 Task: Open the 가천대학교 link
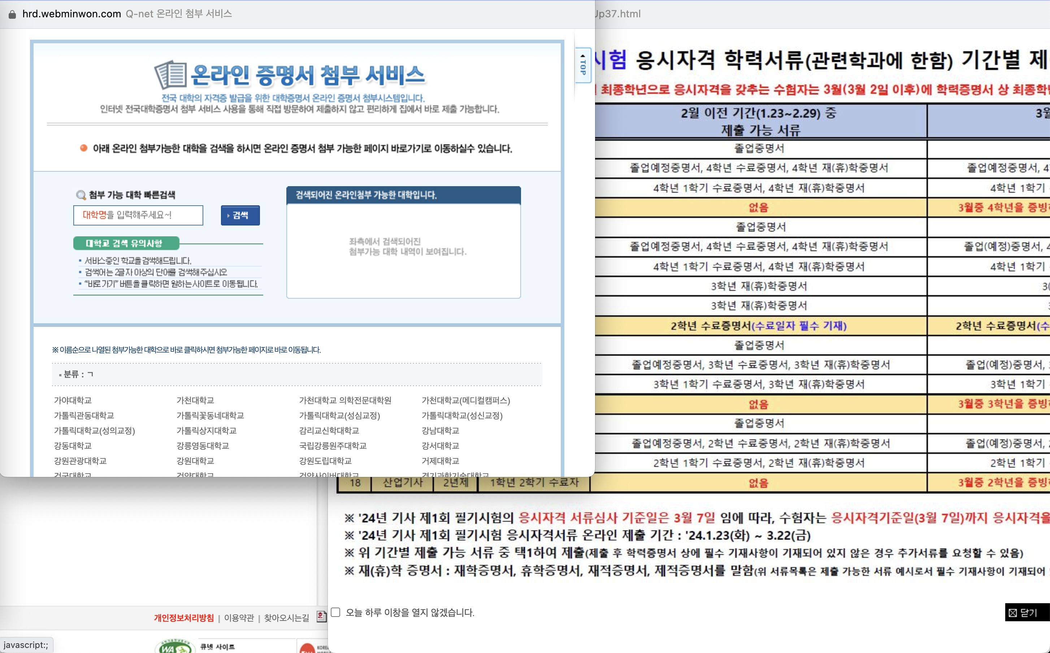[195, 400]
